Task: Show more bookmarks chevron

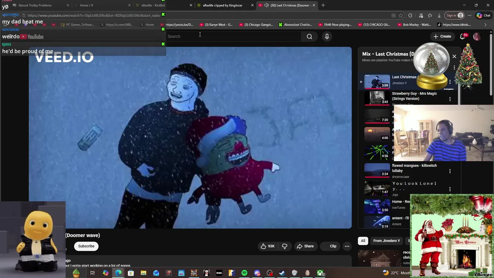Action: (486, 25)
